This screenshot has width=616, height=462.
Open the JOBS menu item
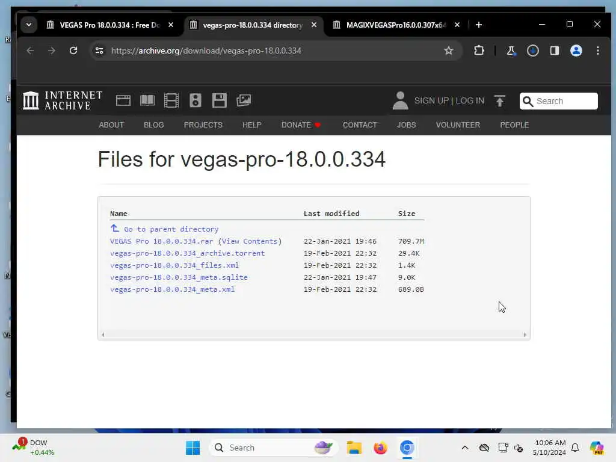[x=406, y=125]
